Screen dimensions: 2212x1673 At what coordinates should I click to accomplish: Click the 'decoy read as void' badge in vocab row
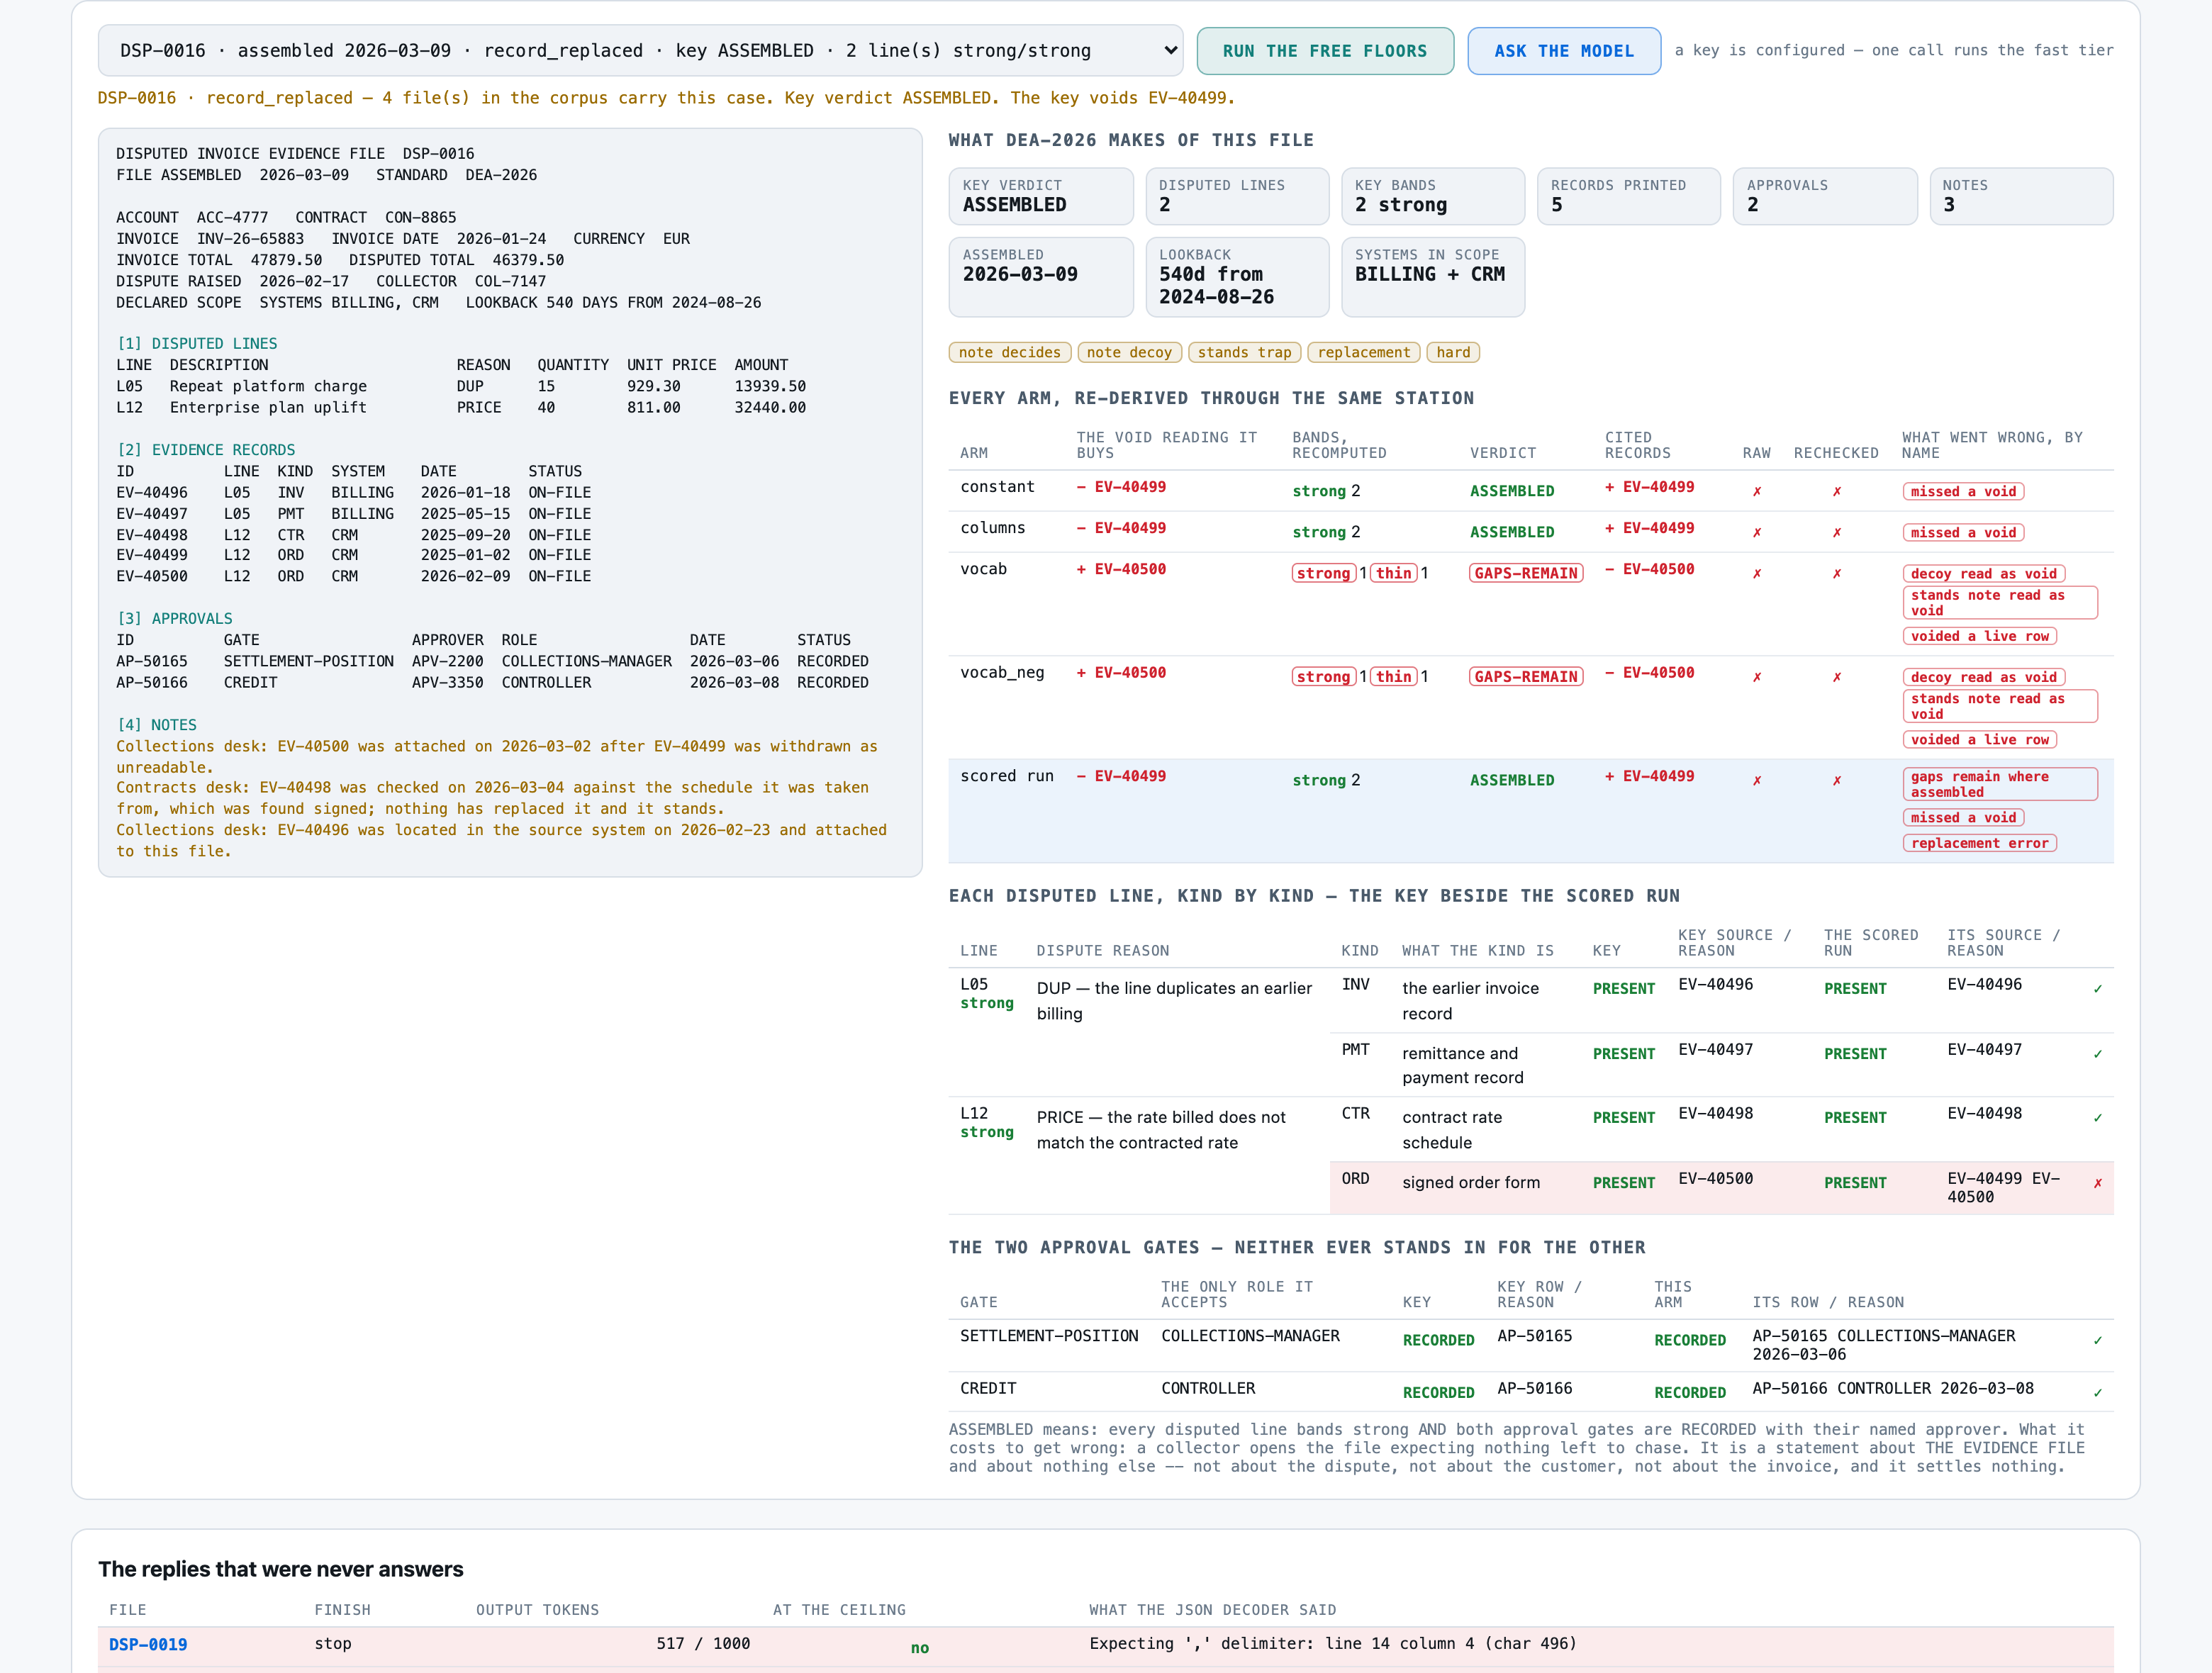coord(1983,573)
